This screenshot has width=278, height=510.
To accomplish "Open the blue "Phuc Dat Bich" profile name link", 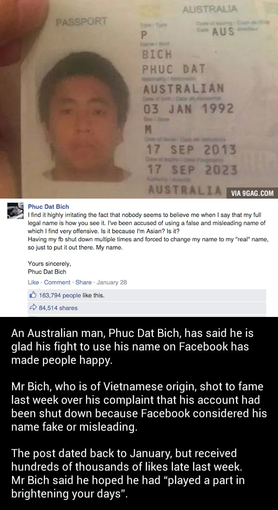I will click(x=48, y=207).
